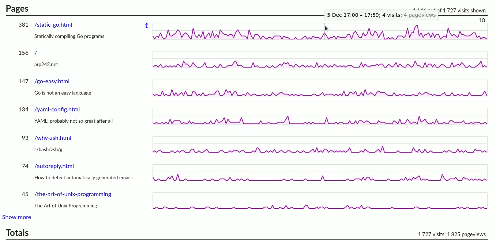Image resolution: width=496 pixels, height=241 pixels.
Task: Click the /why-zsh.html visits graph
Action: point(320,145)
